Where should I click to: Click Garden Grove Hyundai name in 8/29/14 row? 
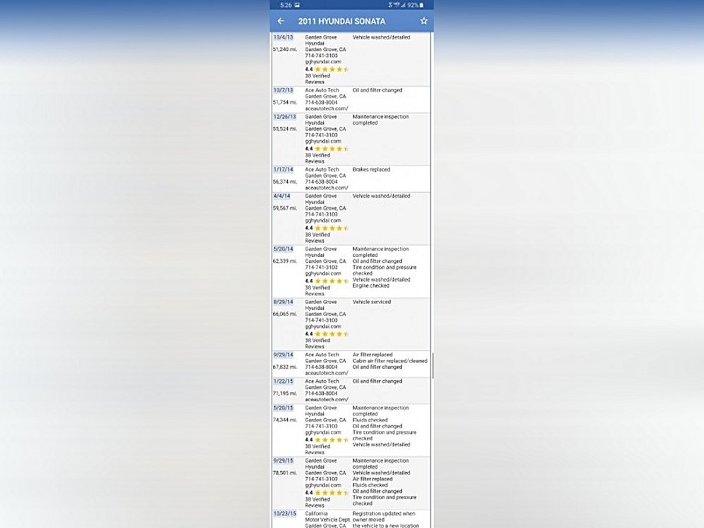(320, 306)
